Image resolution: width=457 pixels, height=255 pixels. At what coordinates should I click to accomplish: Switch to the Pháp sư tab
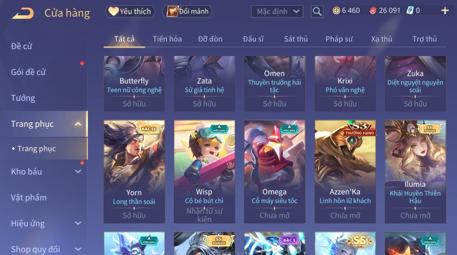339,39
